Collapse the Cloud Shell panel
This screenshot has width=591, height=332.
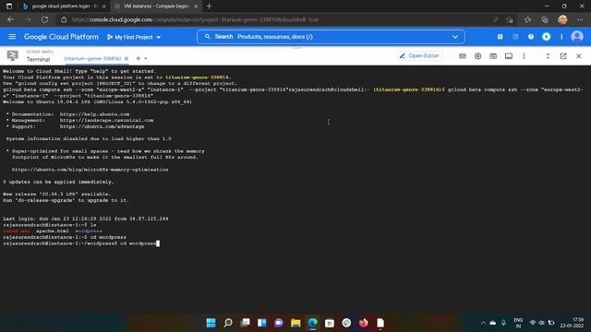pyautogui.click(x=548, y=56)
